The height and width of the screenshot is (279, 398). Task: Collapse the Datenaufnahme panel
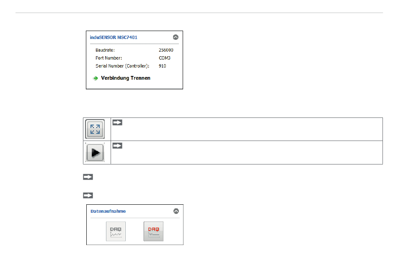click(176, 211)
